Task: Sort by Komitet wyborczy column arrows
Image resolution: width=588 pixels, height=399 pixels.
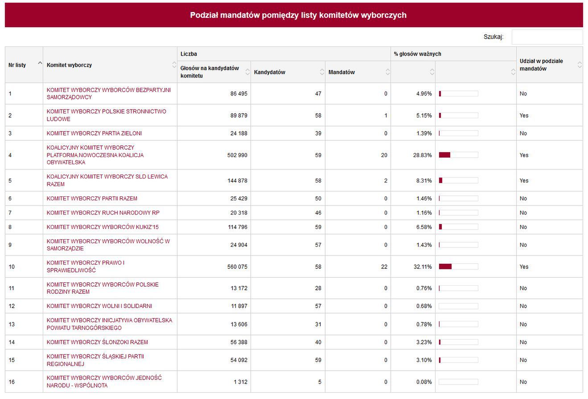Action: [x=174, y=65]
